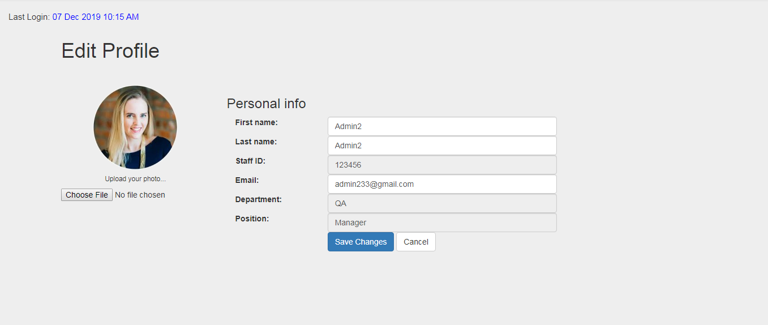Click the Personal info heading

point(266,104)
